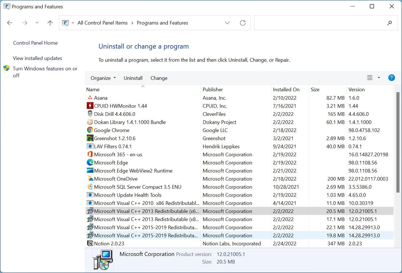Click Change in the toolbar

tap(159, 78)
